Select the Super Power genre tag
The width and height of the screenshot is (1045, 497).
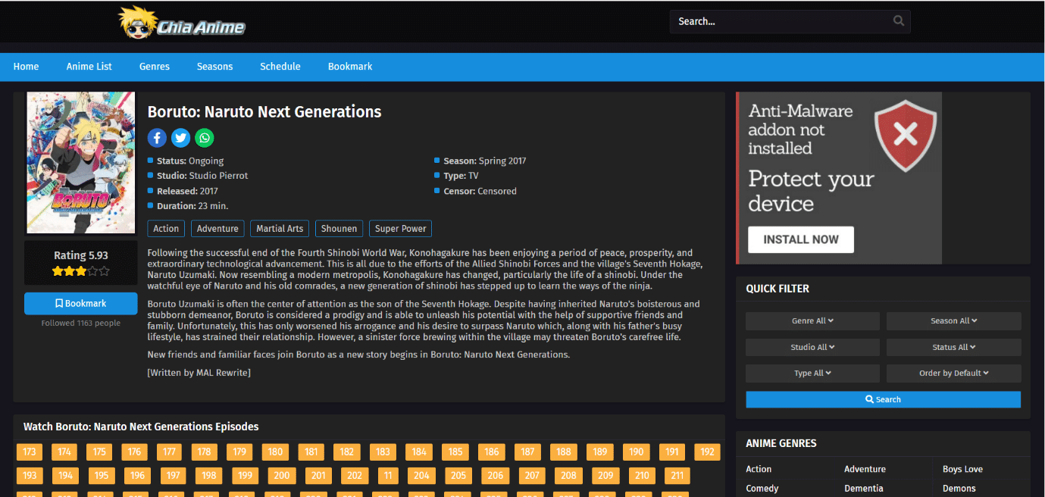coord(401,229)
